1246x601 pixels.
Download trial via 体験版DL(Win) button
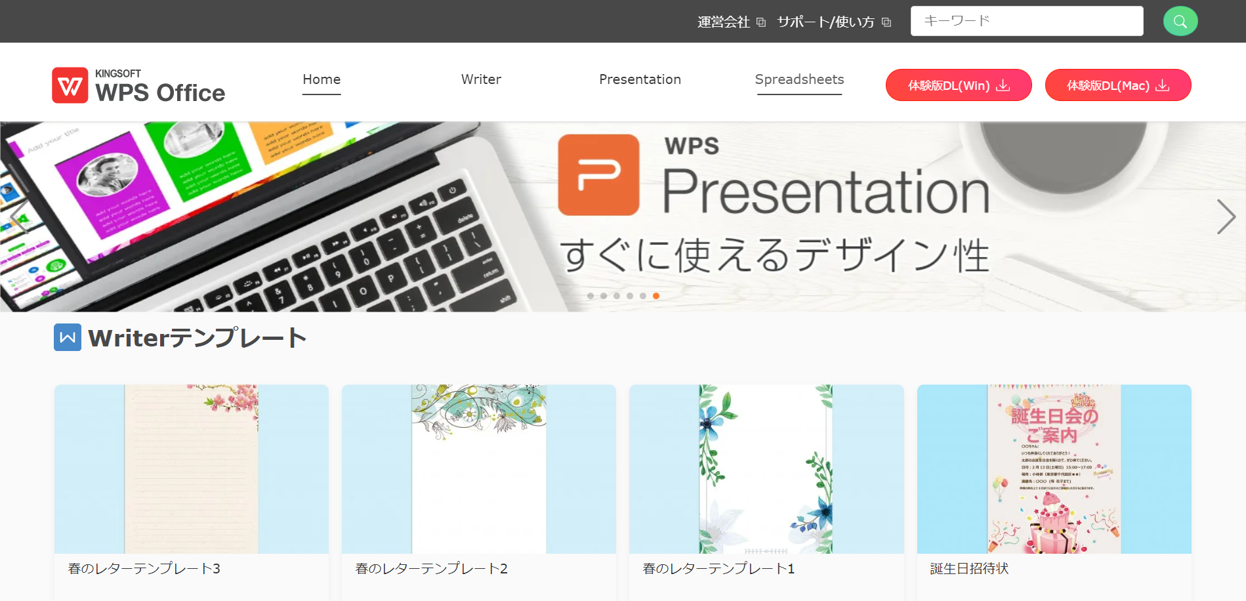pos(959,85)
